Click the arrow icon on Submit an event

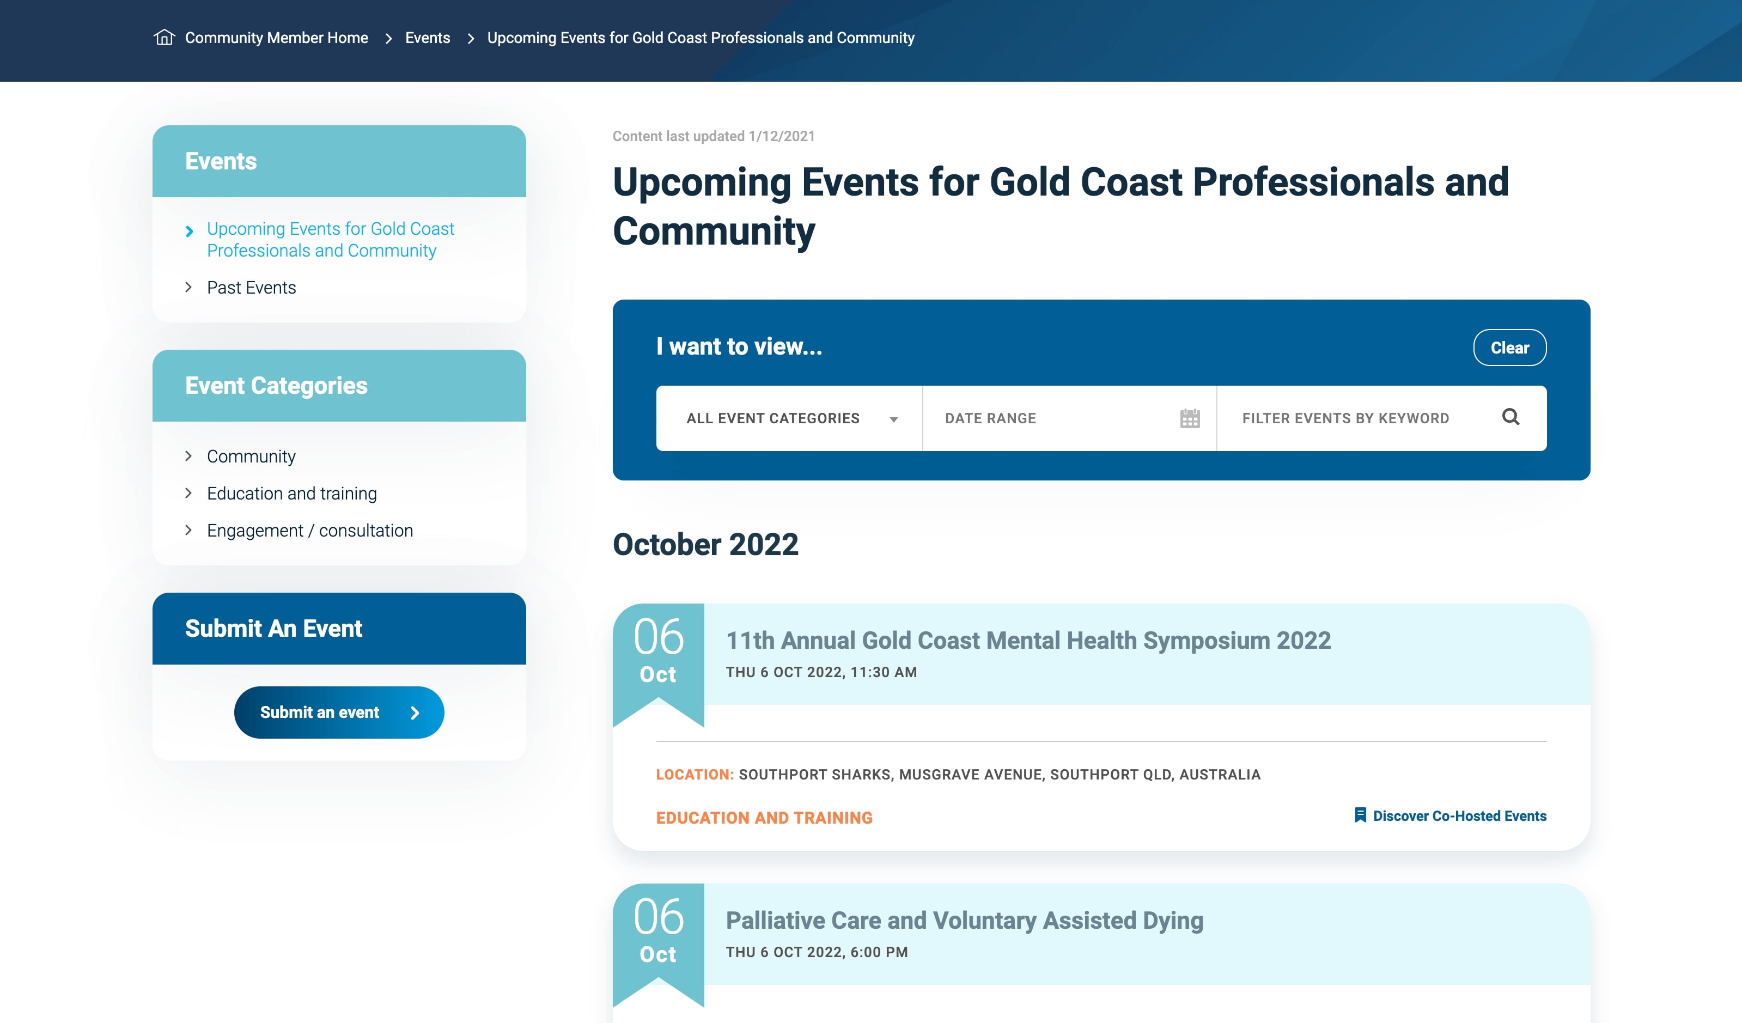(415, 713)
